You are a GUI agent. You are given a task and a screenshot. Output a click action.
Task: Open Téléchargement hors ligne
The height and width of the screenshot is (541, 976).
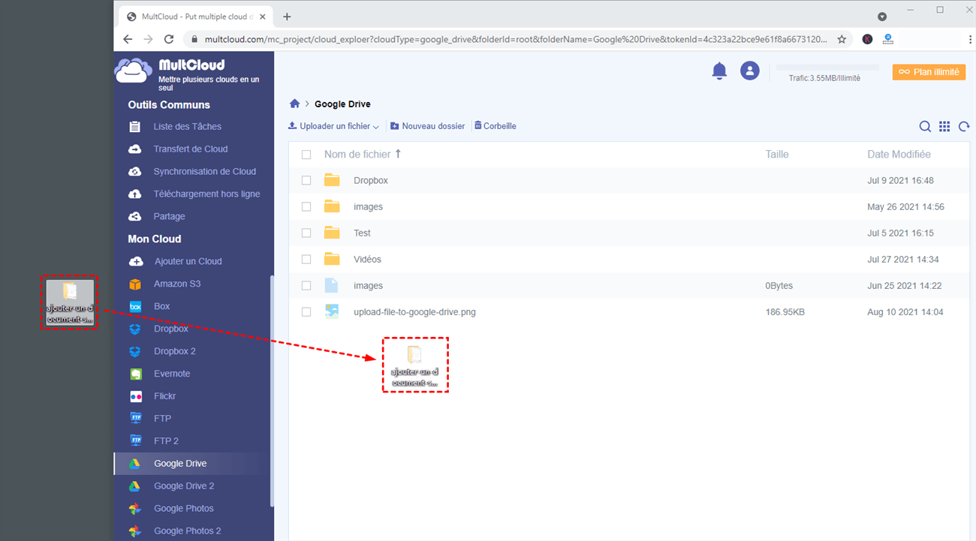[206, 194]
